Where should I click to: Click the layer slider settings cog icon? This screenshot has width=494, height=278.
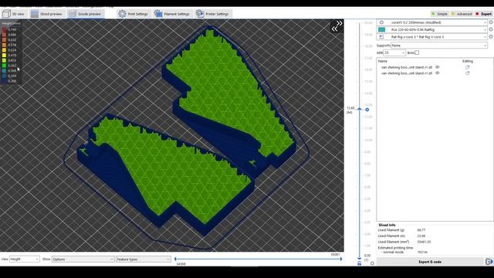pos(372,263)
